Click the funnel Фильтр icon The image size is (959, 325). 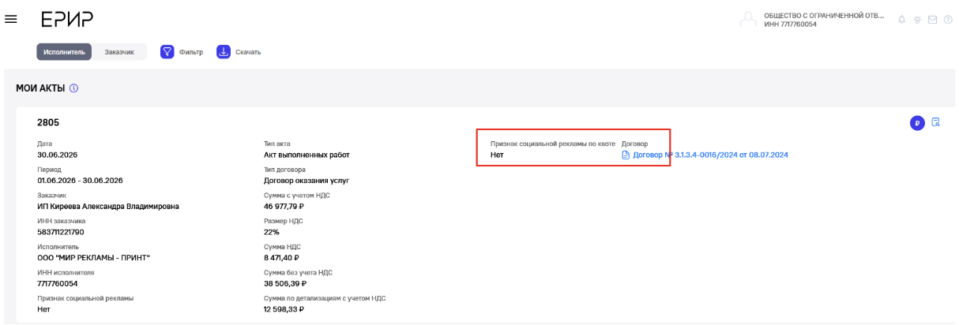pyautogui.click(x=167, y=52)
